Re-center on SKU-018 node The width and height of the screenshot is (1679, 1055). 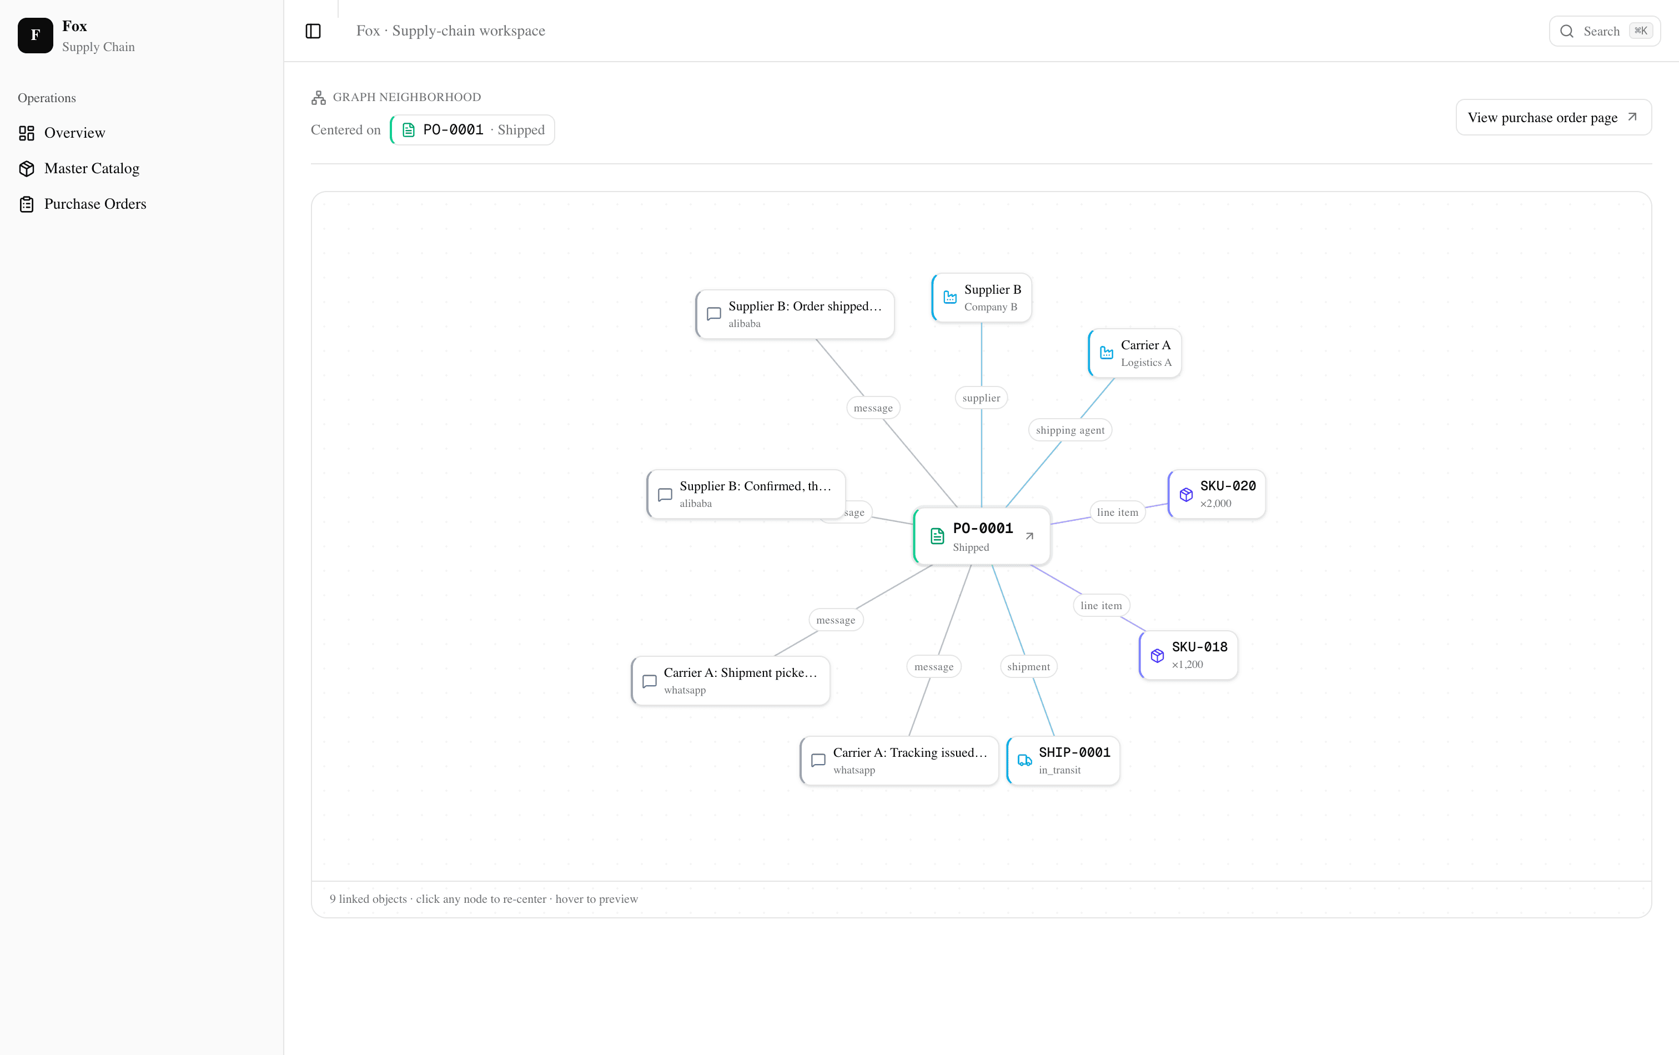(1188, 655)
